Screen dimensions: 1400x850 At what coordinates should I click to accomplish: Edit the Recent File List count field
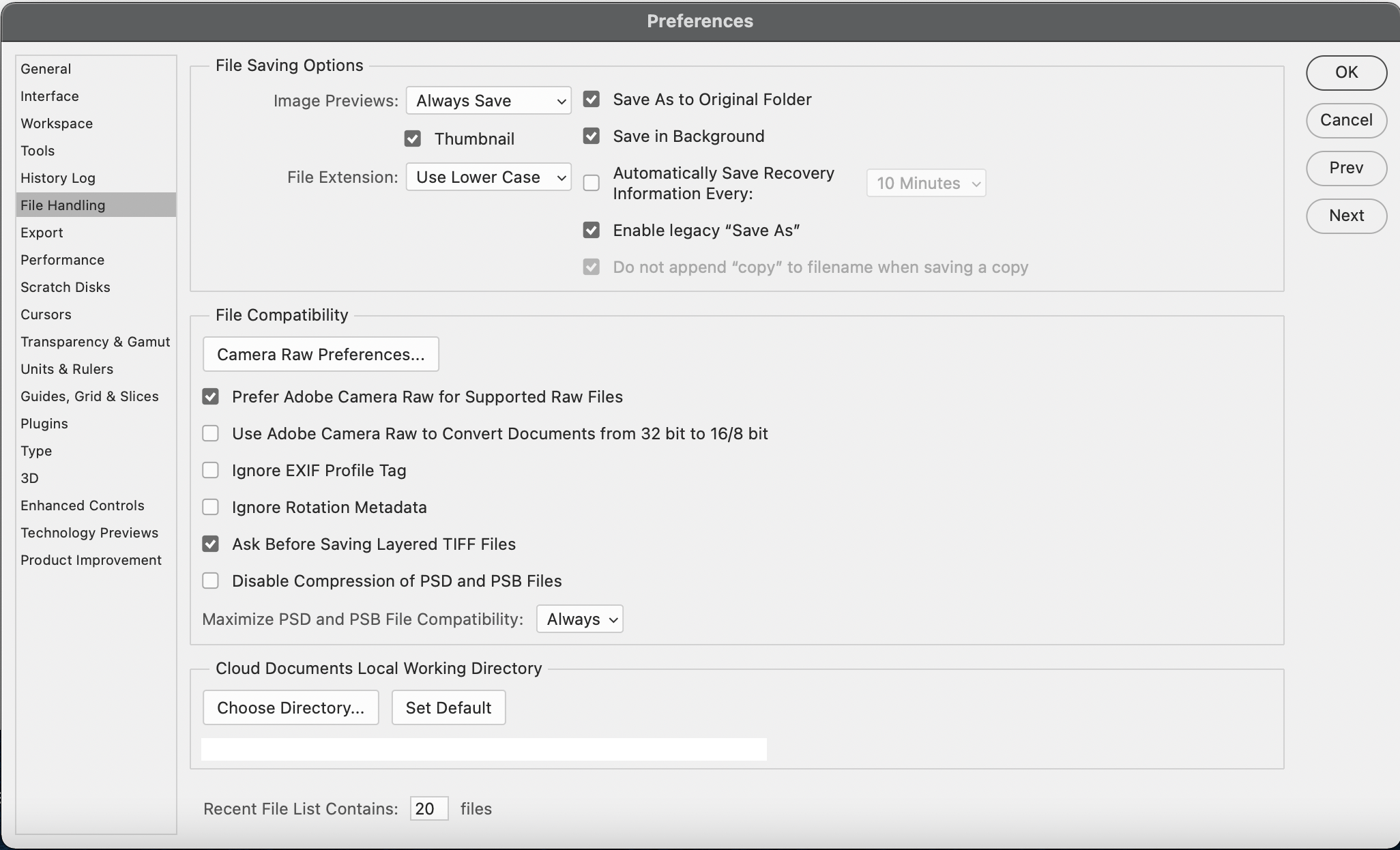428,808
